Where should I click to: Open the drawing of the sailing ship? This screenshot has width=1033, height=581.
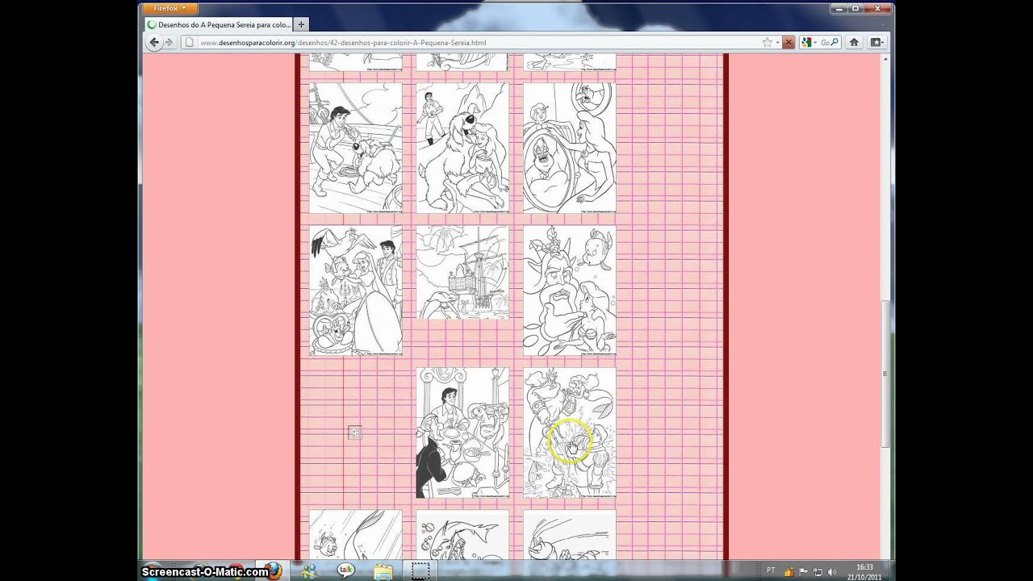[462, 272]
